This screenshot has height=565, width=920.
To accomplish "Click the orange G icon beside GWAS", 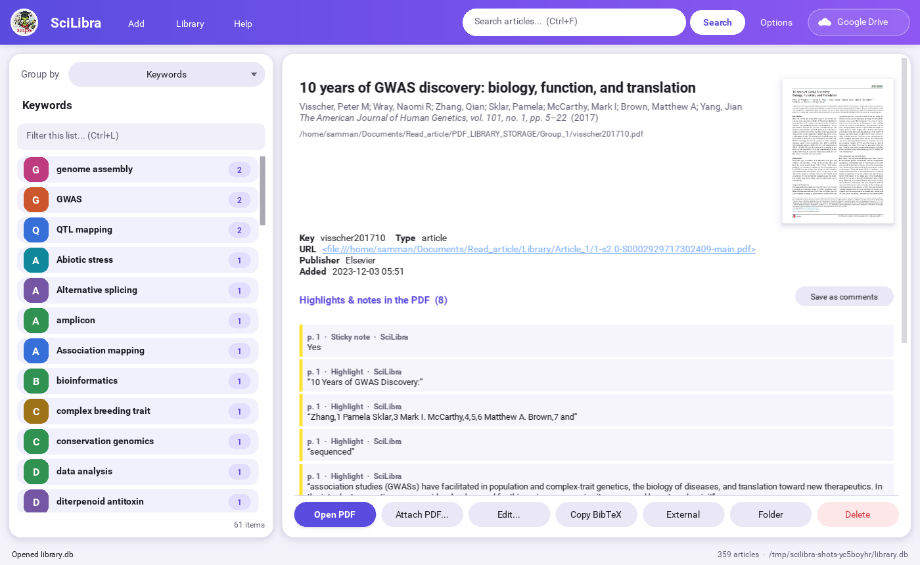I will (36, 200).
